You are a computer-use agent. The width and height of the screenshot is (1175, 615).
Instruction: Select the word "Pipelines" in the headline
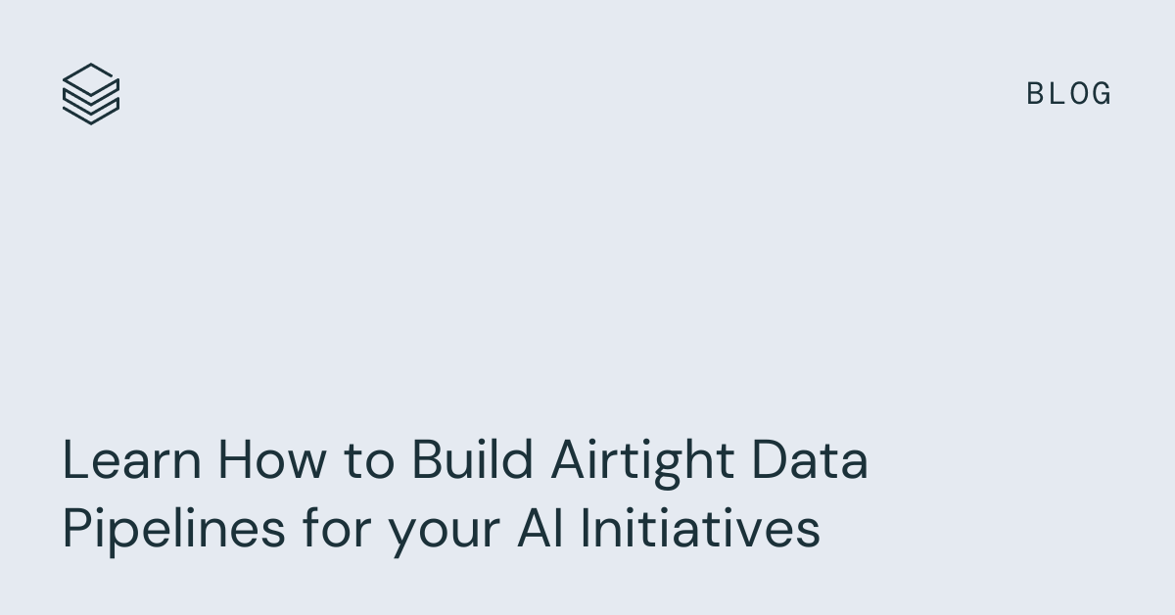point(174,530)
